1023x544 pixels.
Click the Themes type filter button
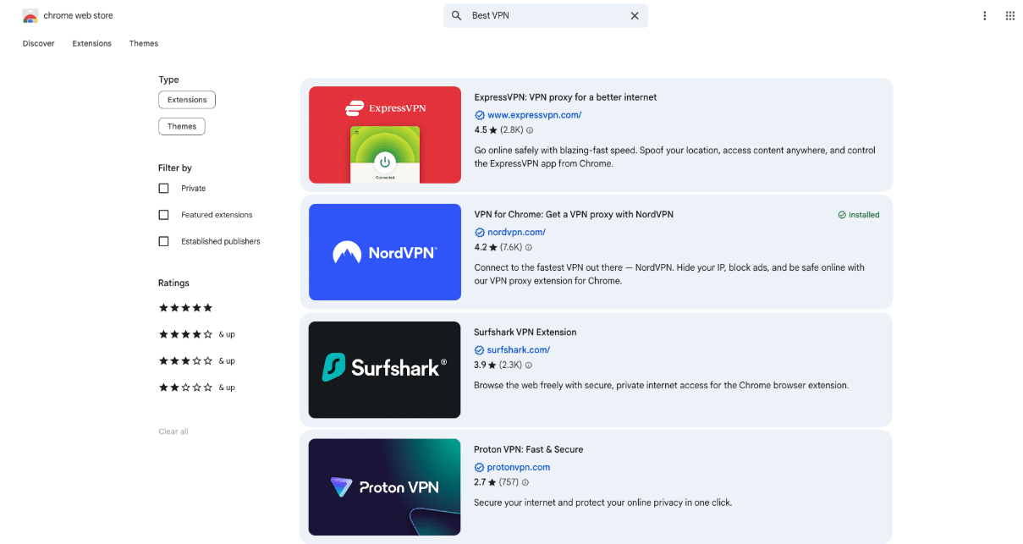click(182, 126)
